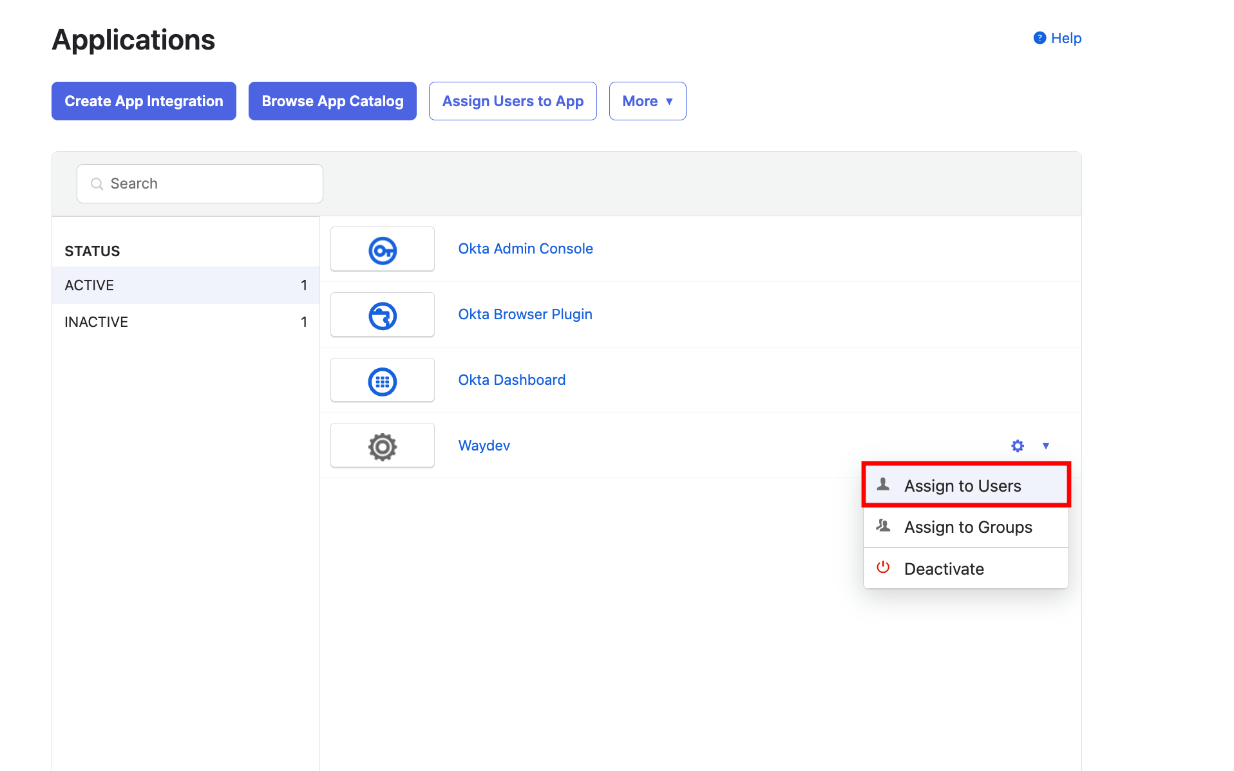1234x771 pixels.
Task: Click Assign Users to App button
Action: tap(513, 101)
